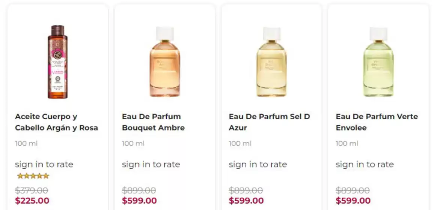Image resolution: width=434 pixels, height=210 pixels.
Task: Click the Eau De Parfum Bouquet Ambre title
Action: click(153, 122)
